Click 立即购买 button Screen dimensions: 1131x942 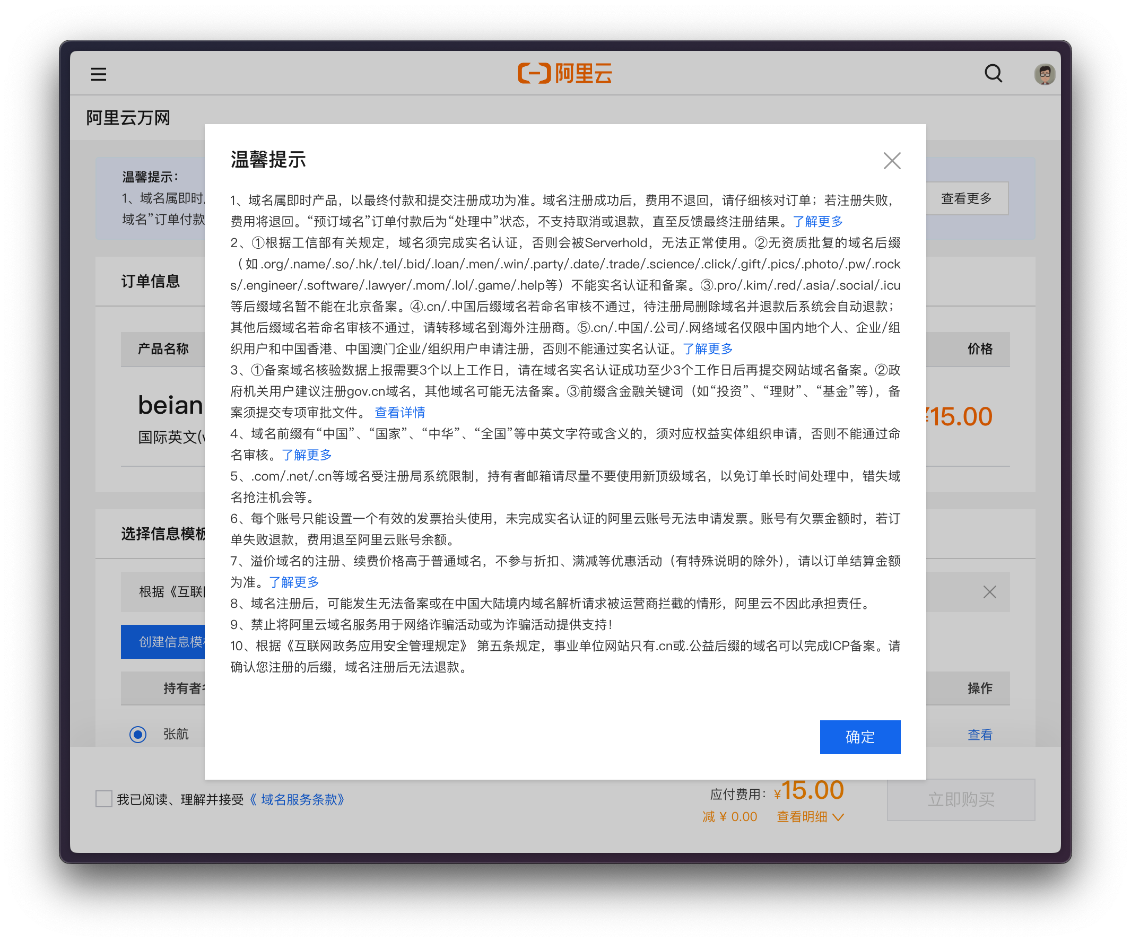click(961, 799)
